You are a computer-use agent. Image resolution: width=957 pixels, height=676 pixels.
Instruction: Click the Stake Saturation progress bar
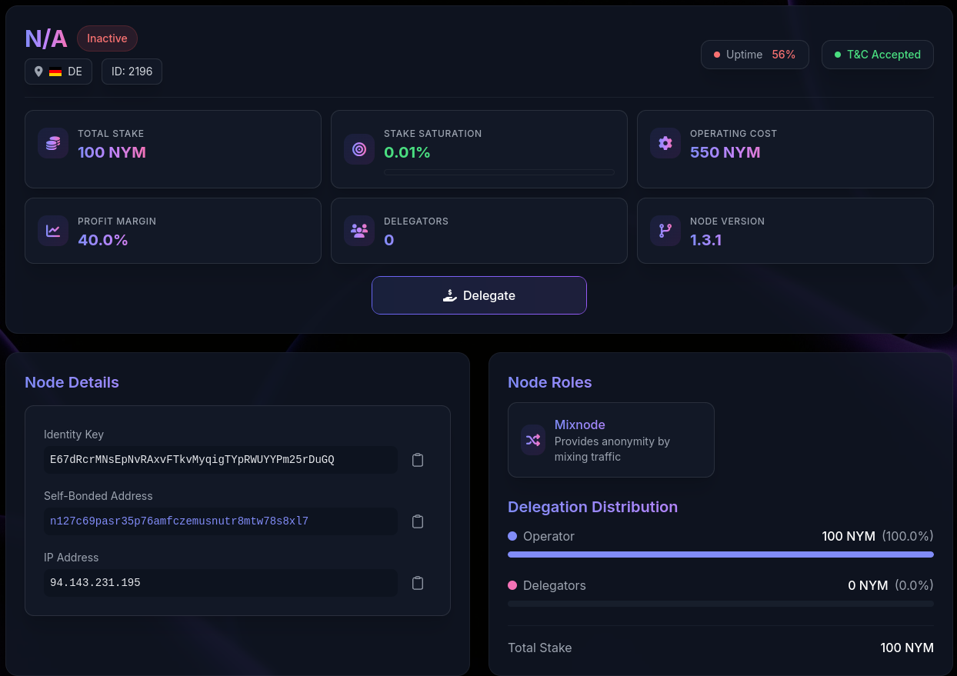tap(499, 172)
